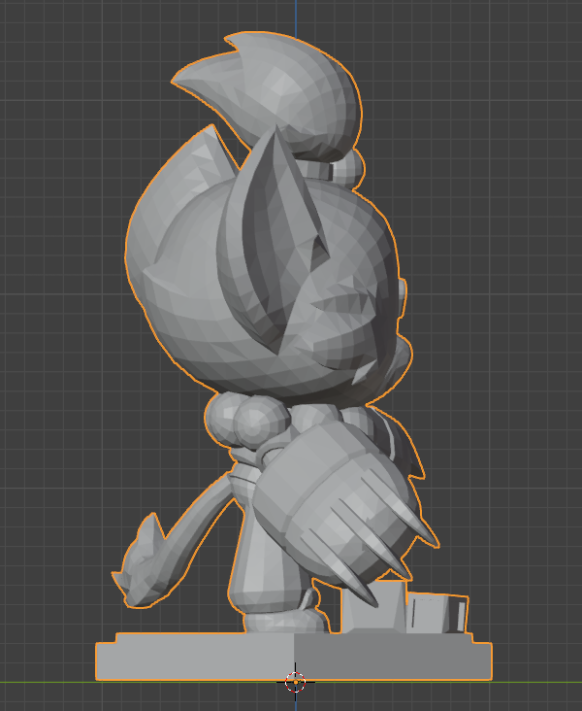
Task: Click the blue Z axis line at the top
Action: (x=296, y=15)
